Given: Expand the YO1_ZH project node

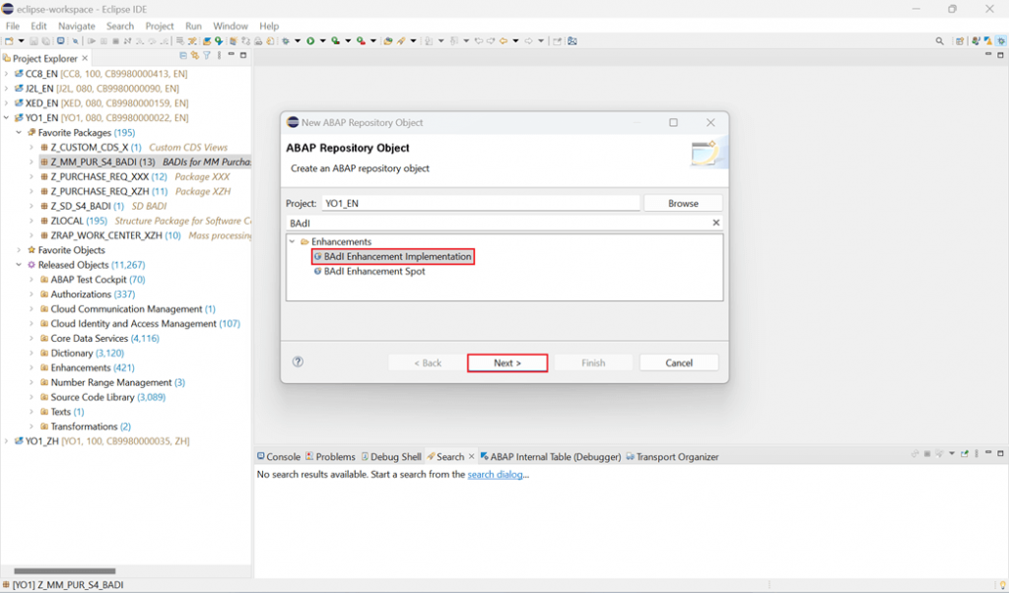Looking at the screenshot, I should tap(7, 441).
